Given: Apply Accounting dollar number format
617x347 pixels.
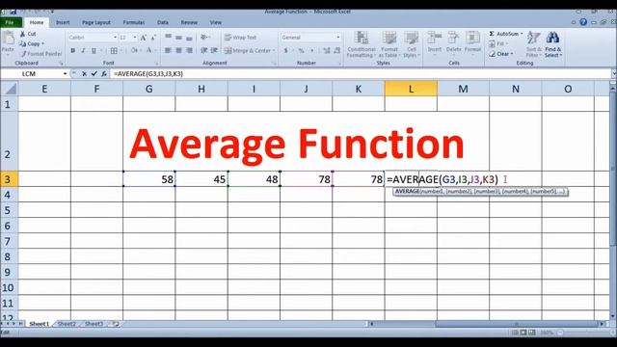Looking at the screenshot, I should tap(285, 51).
